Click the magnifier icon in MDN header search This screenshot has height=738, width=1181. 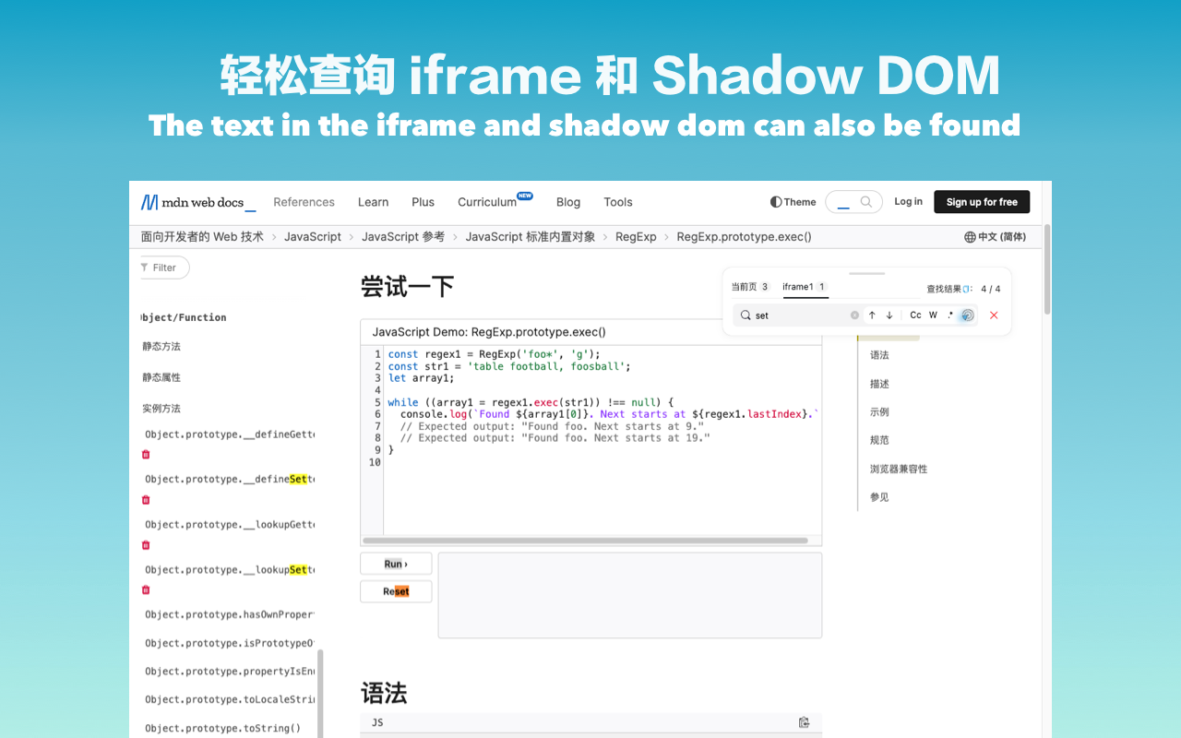tap(865, 202)
